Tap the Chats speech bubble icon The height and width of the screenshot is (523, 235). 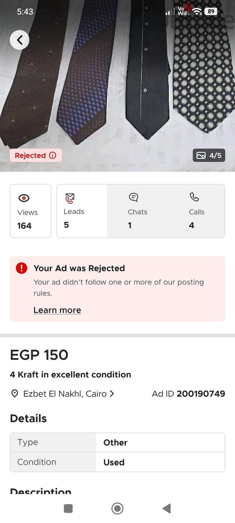(x=133, y=197)
